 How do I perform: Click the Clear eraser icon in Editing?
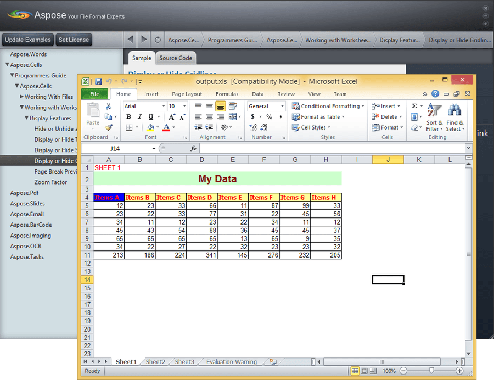[414, 127]
